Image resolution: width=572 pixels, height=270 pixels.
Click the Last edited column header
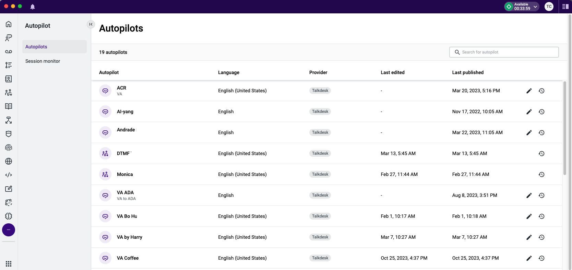tap(393, 72)
